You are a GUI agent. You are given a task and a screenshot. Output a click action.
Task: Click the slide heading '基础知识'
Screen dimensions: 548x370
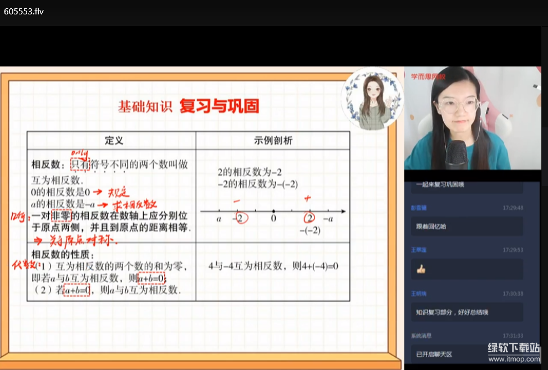(x=145, y=106)
